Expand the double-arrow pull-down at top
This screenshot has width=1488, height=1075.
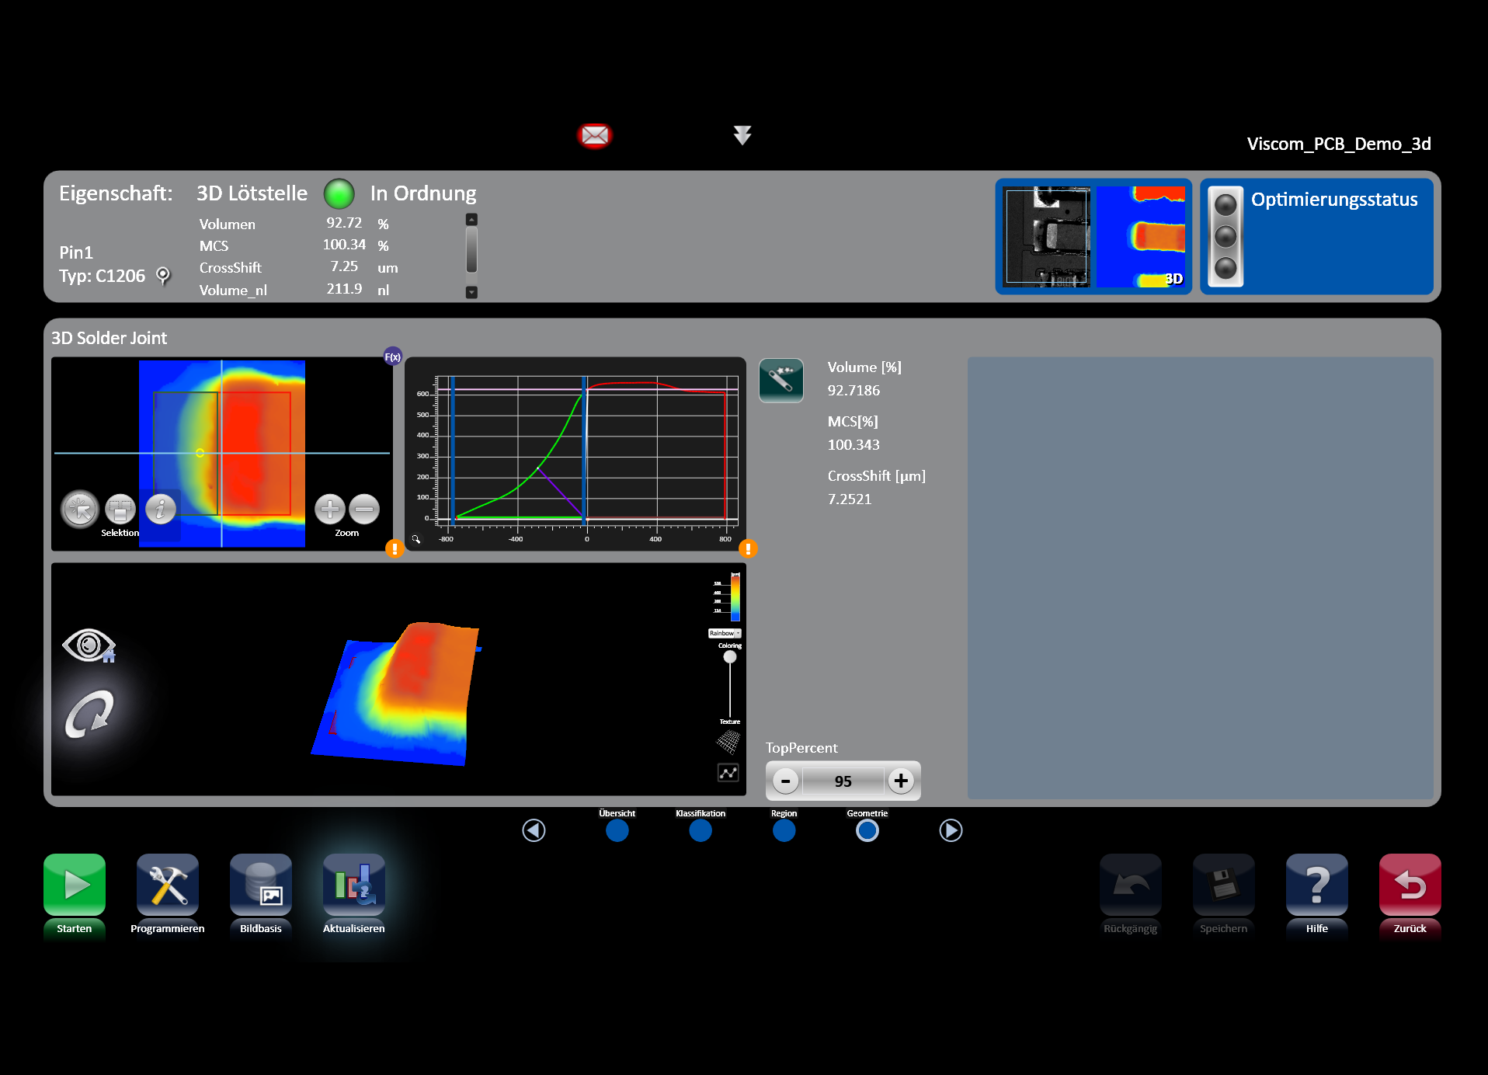[x=742, y=136]
